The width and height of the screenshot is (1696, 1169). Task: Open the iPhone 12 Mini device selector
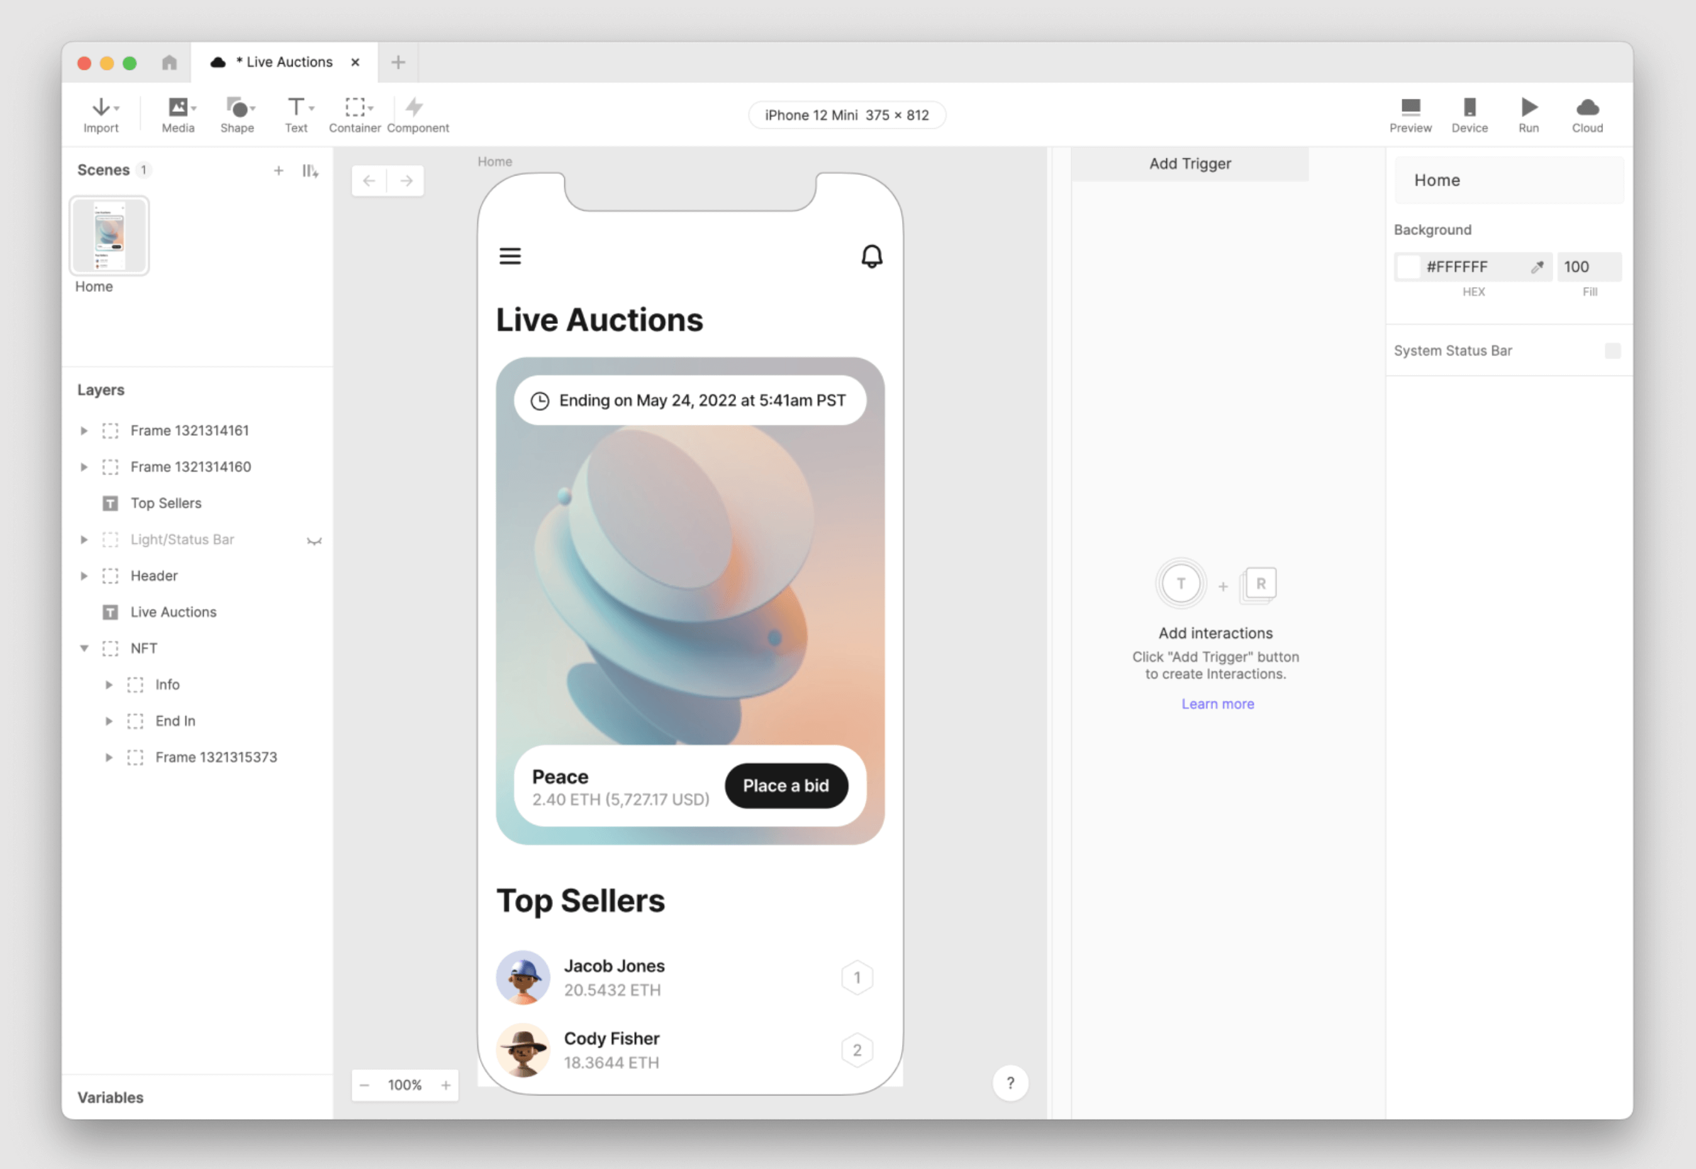[x=847, y=115]
